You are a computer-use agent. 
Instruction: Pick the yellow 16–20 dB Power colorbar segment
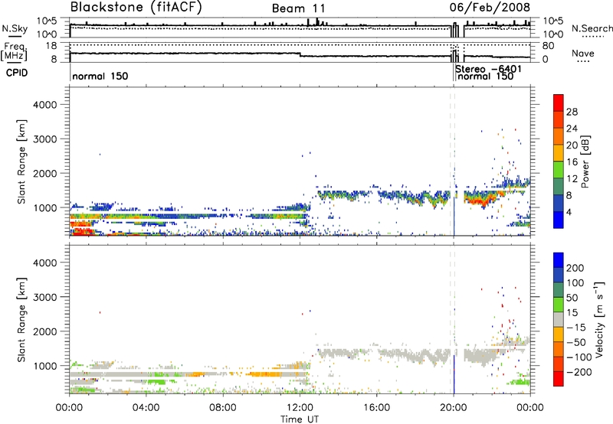pyautogui.click(x=559, y=153)
